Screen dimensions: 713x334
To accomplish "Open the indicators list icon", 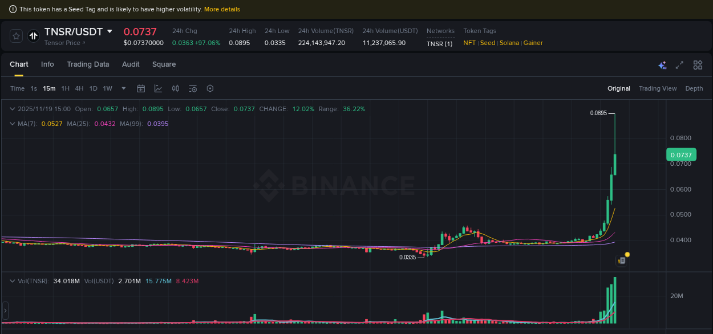I will click(193, 88).
